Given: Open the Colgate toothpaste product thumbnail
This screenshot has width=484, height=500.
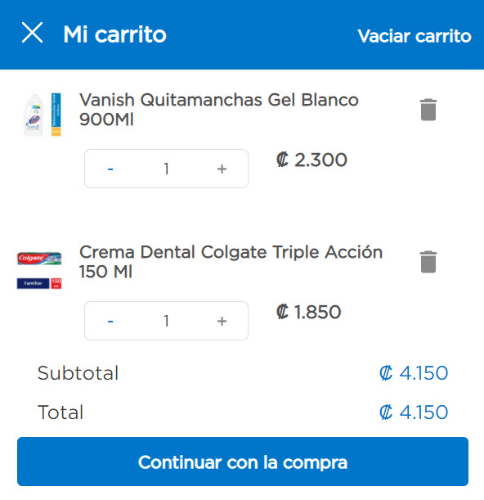Looking at the screenshot, I should [39, 270].
